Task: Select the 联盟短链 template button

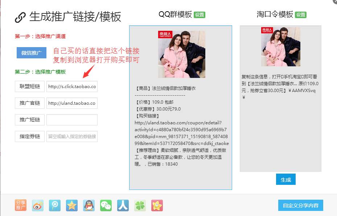Action: point(30,87)
